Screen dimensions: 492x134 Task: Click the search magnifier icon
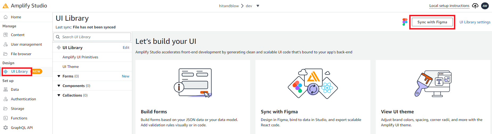pyautogui.click(x=58, y=37)
